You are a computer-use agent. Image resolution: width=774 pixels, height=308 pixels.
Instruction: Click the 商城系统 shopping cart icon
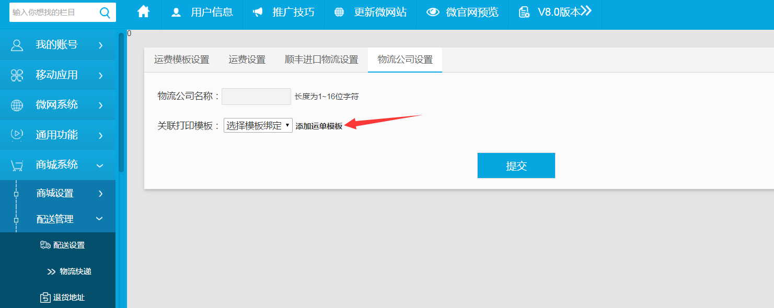[x=17, y=165]
